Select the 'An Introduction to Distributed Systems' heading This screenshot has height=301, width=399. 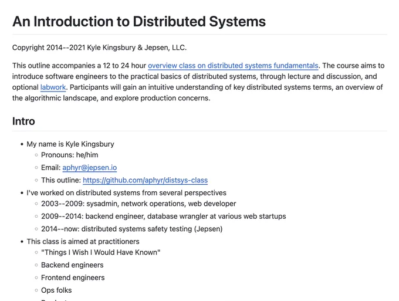point(139,21)
